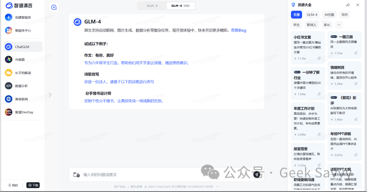Open the 一分钟了解行业 inspiration card
The width and height of the screenshot is (367, 192).
pyautogui.click(x=308, y=83)
